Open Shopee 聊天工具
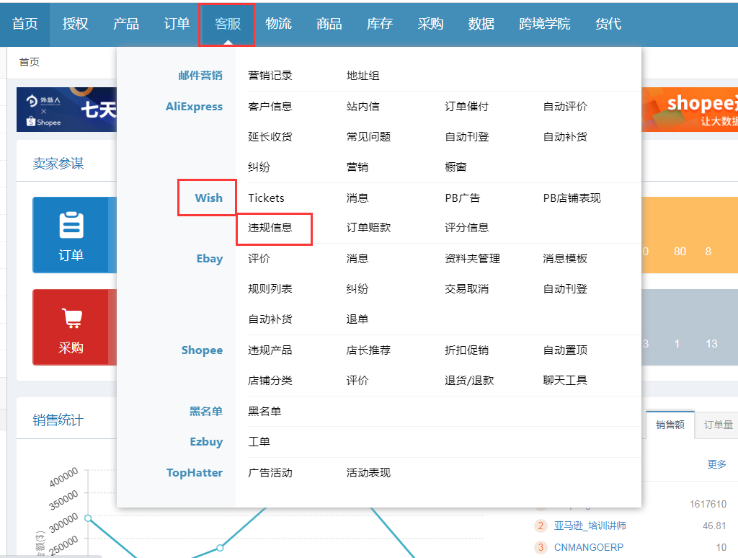The height and width of the screenshot is (558, 738). 565,380
